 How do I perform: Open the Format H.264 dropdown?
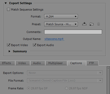point(61,16)
